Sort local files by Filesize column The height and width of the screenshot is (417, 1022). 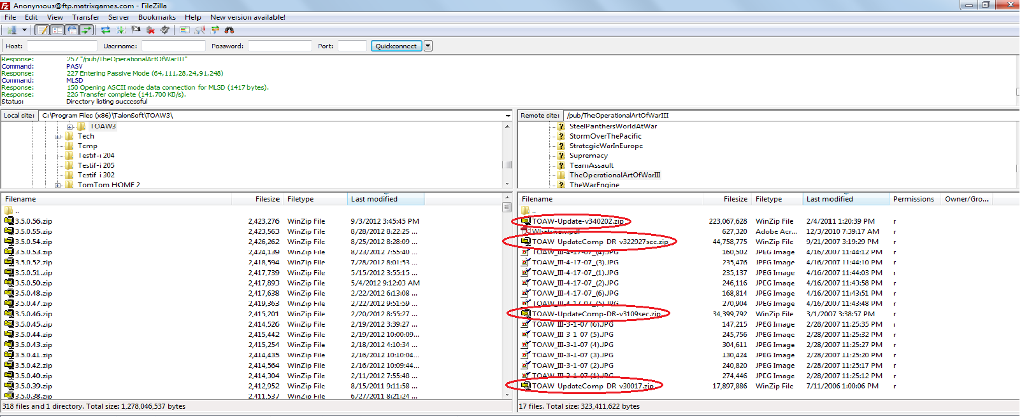click(x=257, y=199)
